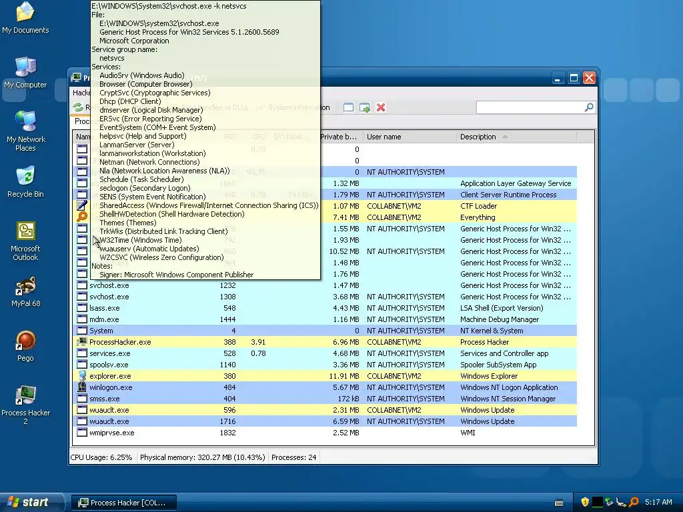Click the search magnifier icon in filter box

click(x=588, y=107)
